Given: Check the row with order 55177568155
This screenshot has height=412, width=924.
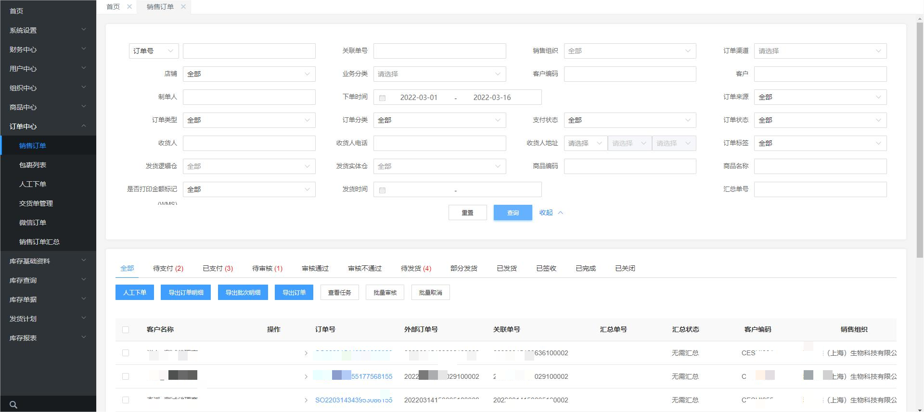Looking at the screenshot, I should pyautogui.click(x=126, y=376).
